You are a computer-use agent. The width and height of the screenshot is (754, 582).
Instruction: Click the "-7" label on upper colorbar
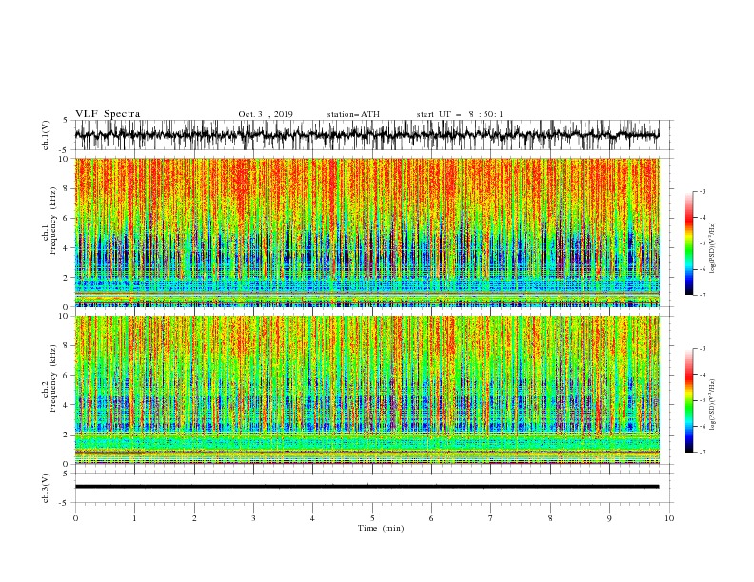click(x=702, y=295)
